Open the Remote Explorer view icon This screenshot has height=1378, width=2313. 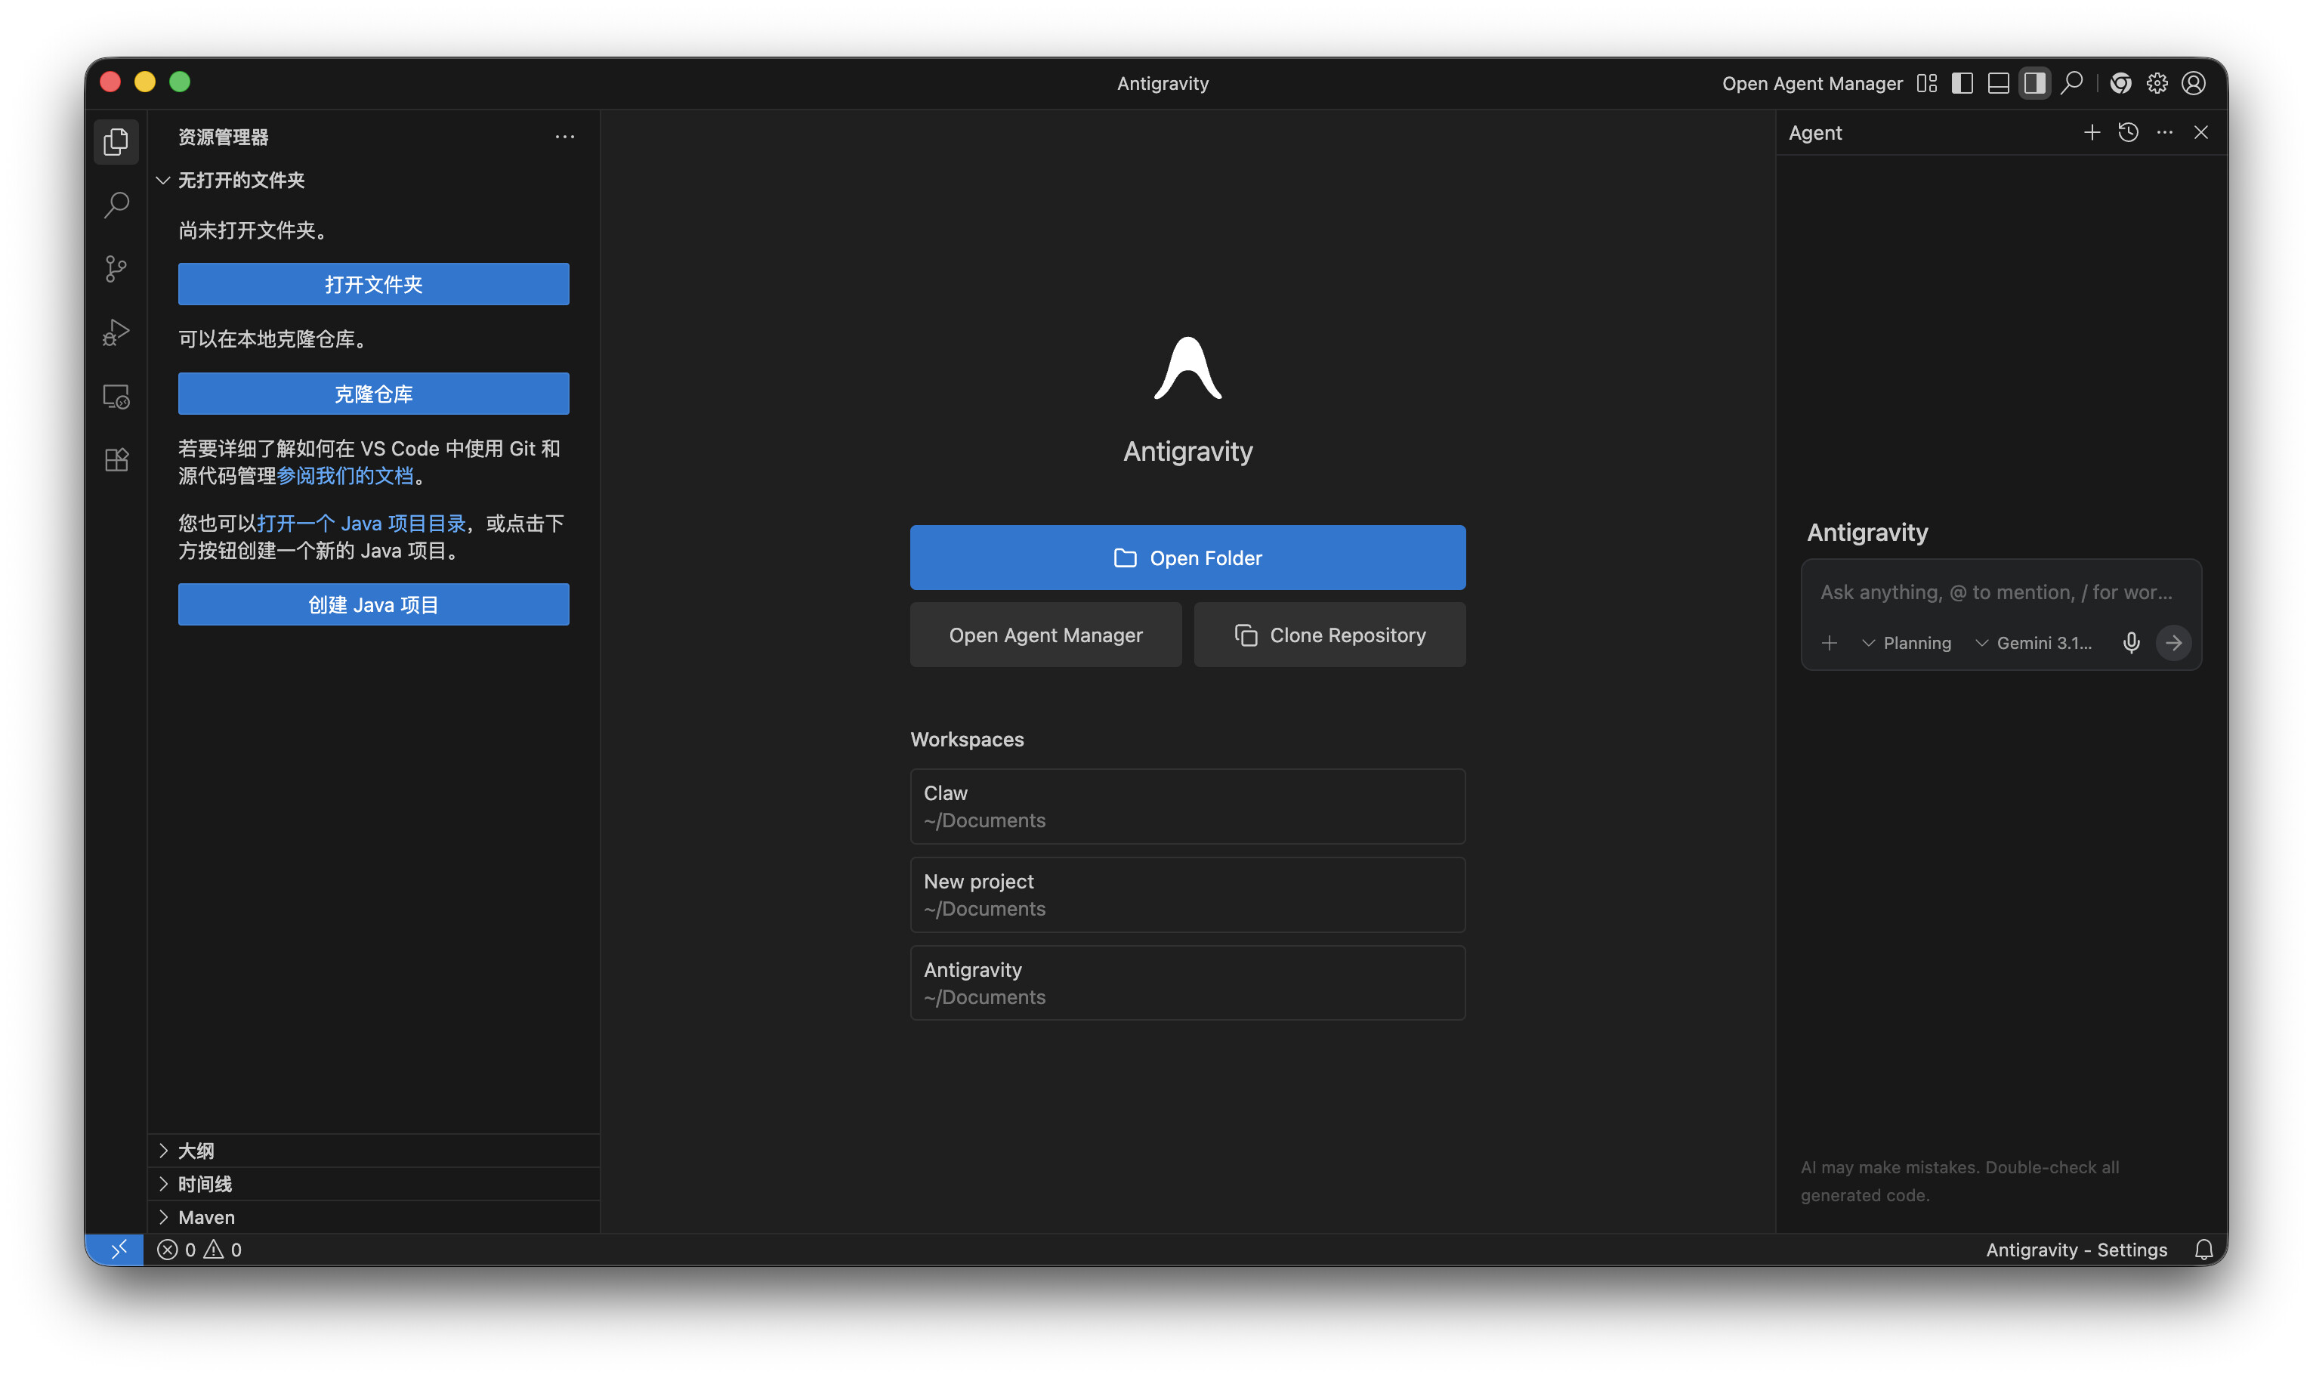116,397
